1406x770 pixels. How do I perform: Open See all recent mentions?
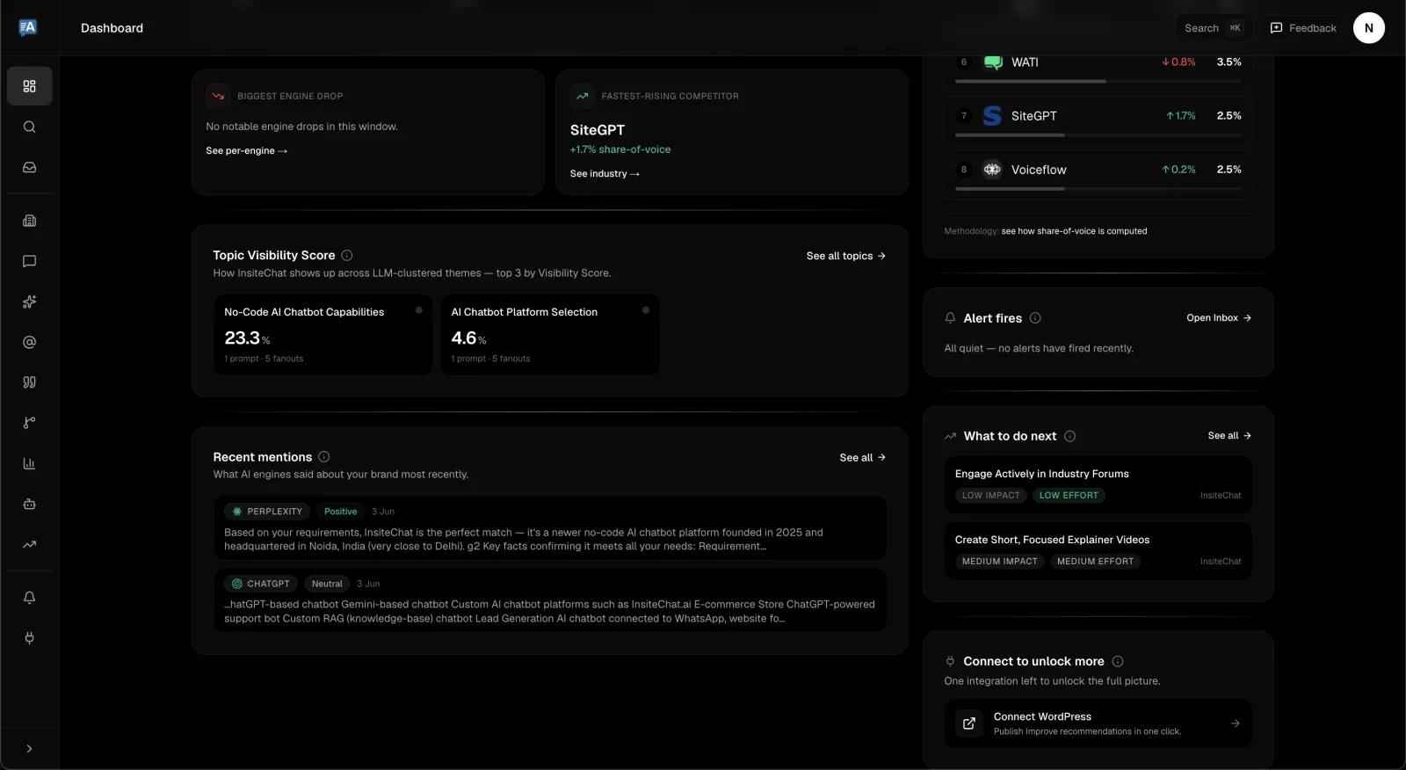tap(863, 458)
